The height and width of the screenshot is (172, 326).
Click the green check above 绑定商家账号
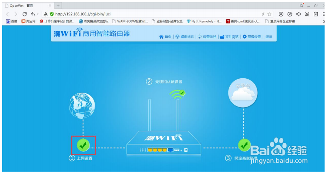click(244, 145)
